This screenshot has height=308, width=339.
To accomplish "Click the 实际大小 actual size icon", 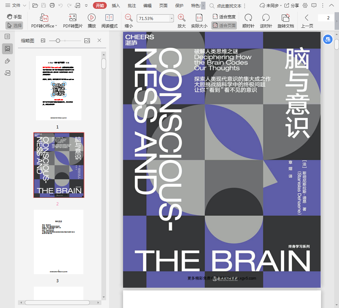I will 199,18.
